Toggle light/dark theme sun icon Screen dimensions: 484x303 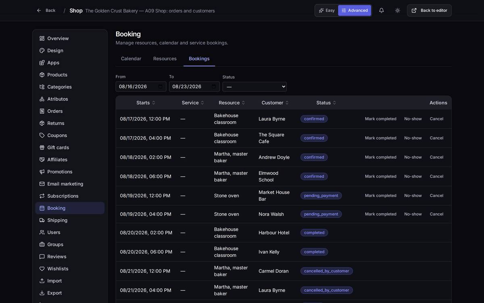(398, 11)
